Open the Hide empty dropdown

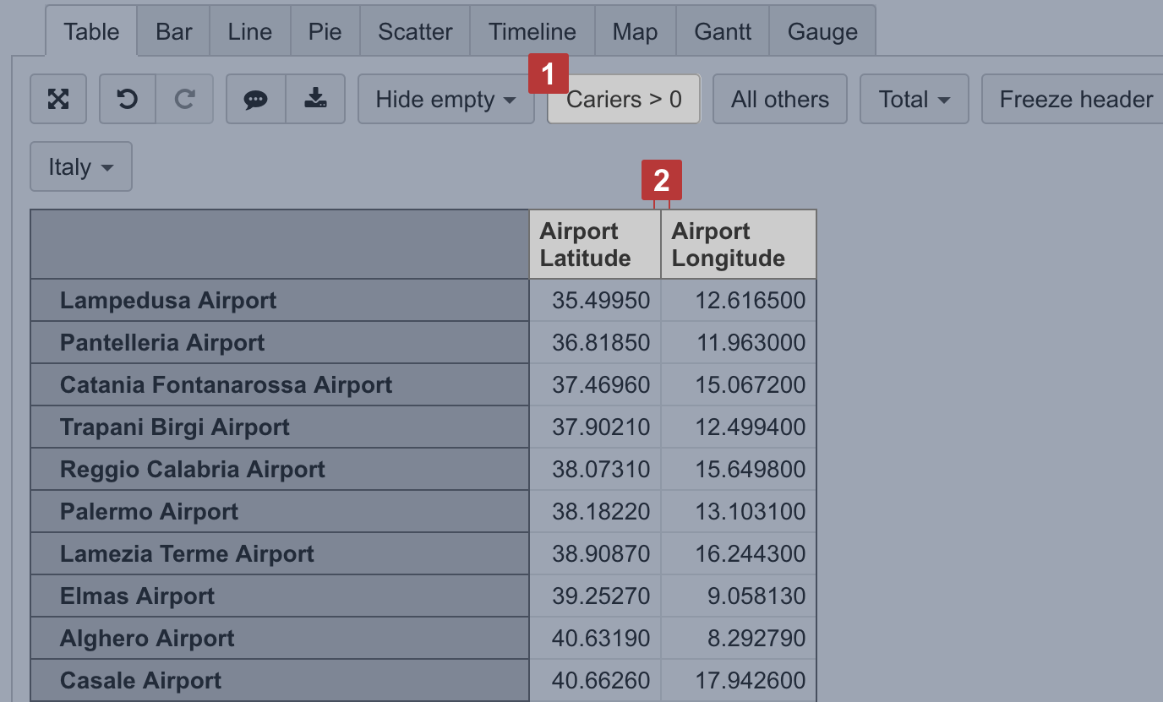[x=445, y=100]
